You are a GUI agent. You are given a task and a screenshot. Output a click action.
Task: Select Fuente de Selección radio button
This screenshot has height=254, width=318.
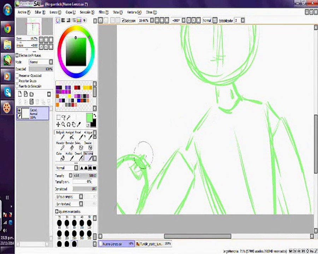pos(17,86)
